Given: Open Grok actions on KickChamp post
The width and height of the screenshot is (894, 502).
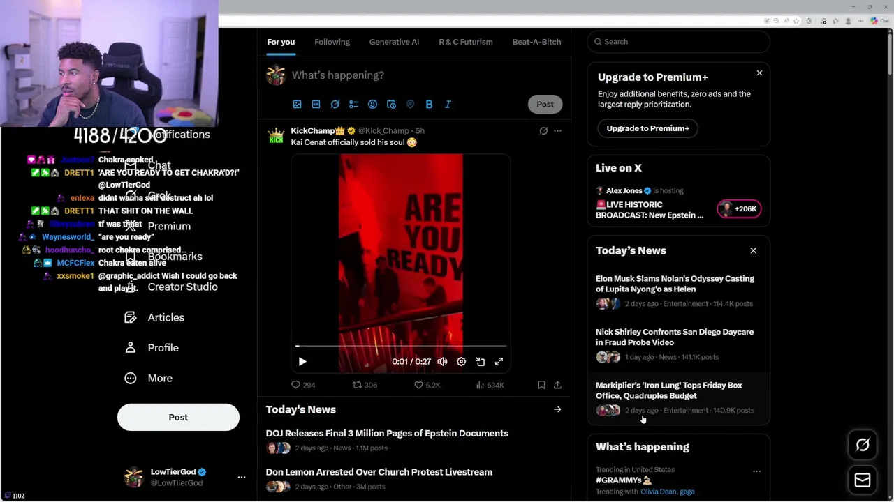Looking at the screenshot, I should tap(543, 130).
